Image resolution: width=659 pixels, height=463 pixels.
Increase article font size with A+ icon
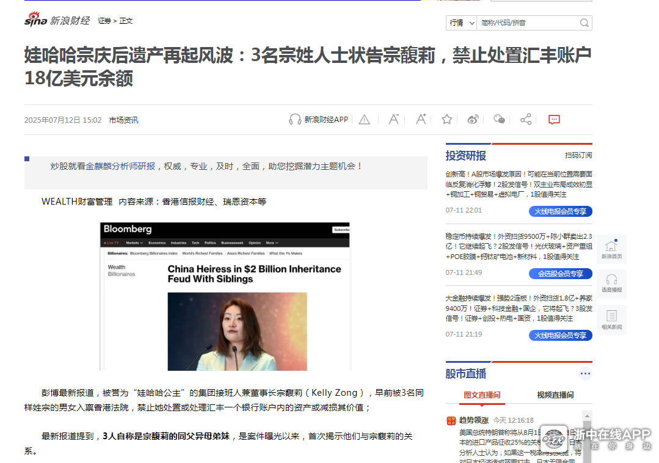pos(421,120)
